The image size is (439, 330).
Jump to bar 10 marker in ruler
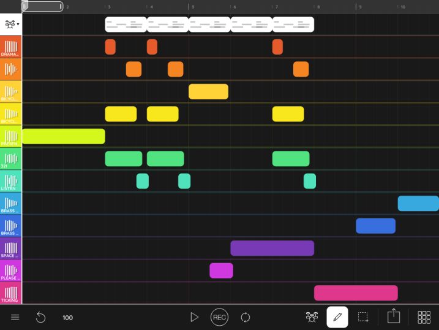click(x=403, y=7)
